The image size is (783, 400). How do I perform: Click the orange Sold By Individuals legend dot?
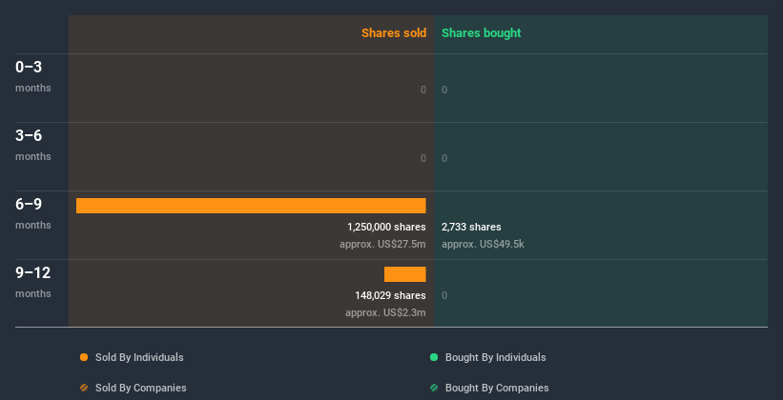tap(84, 357)
